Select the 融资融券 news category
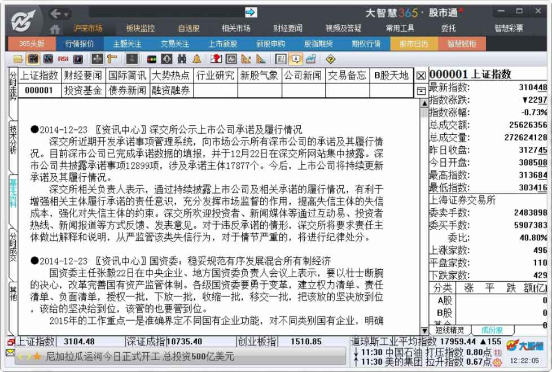 coord(171,90)
